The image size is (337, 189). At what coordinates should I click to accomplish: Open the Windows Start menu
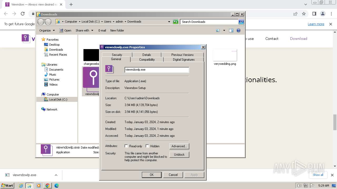7,186
